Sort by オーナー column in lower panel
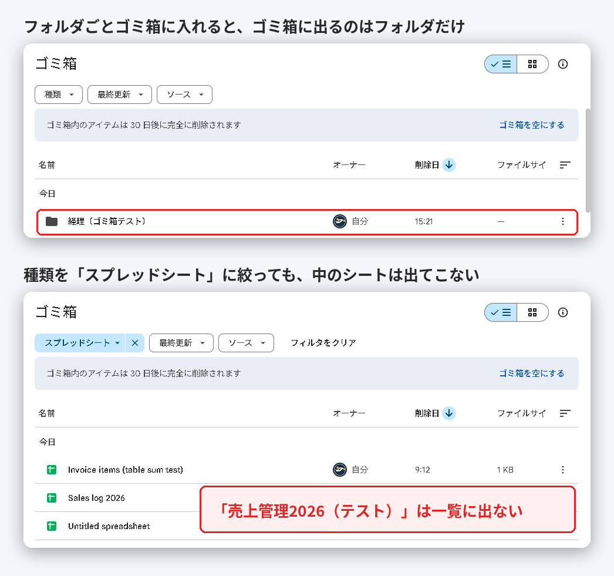 coord(349,413)
